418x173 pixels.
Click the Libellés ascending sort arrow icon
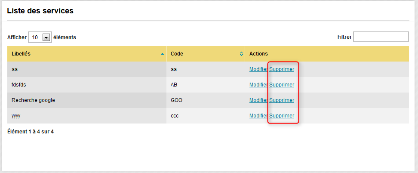click(163, 54)
